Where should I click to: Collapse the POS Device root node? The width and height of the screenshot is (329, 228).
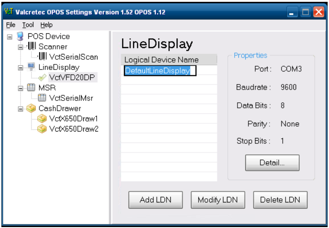pos(9,37)
